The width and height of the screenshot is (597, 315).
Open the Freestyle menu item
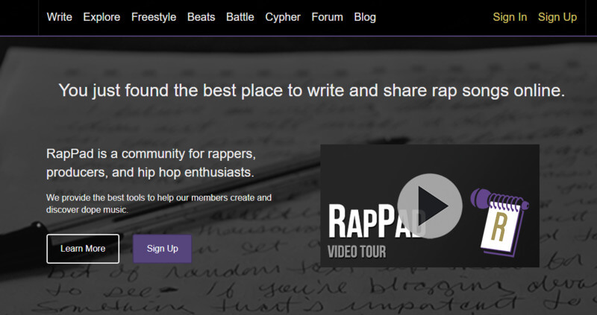click(153, 17)
